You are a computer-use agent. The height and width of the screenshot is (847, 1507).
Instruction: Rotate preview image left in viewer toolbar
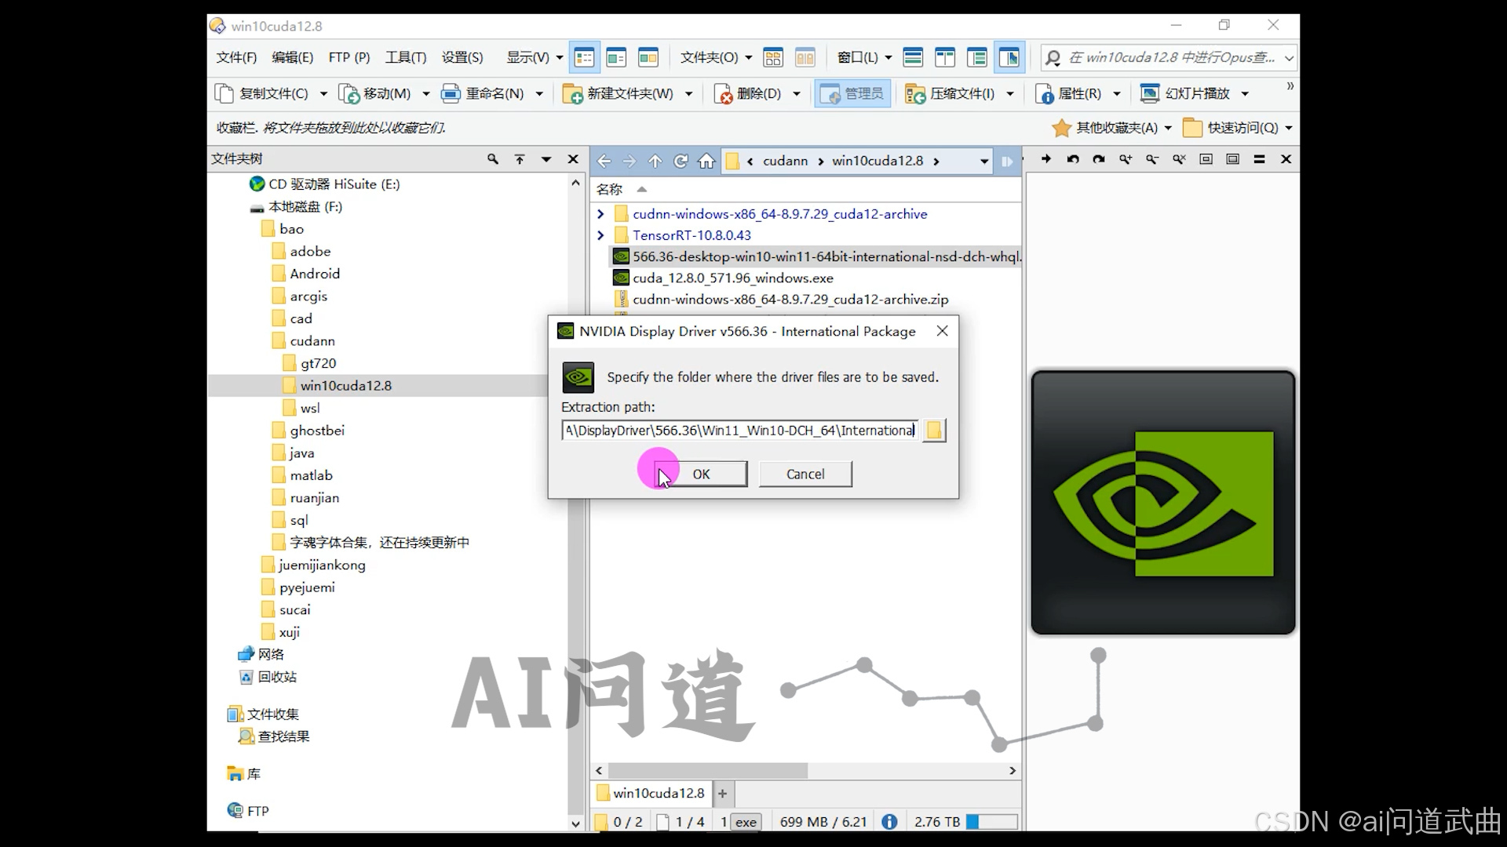(1072, 159)
